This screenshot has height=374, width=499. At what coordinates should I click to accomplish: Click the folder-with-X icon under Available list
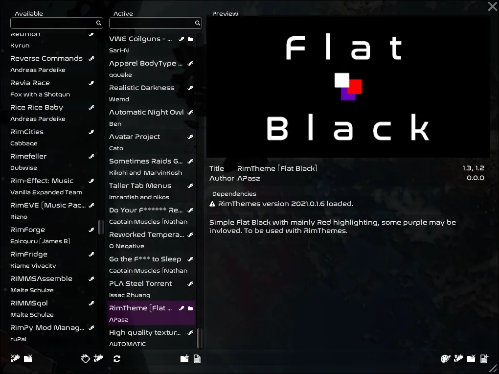(28, 359)
